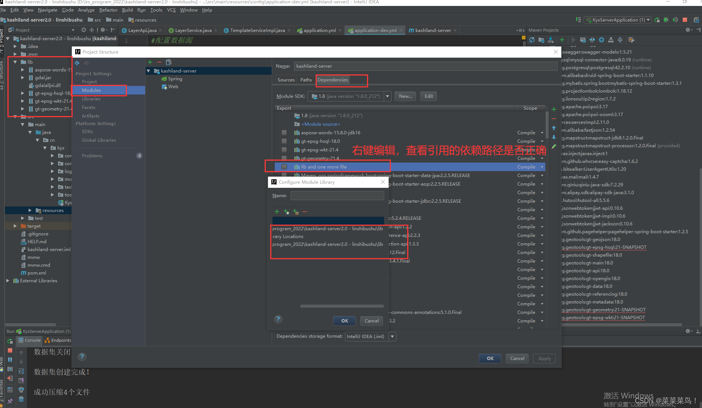The image size is (702, 408).
Task: Open application.yml editor tab
Action: tap(319, 30)
